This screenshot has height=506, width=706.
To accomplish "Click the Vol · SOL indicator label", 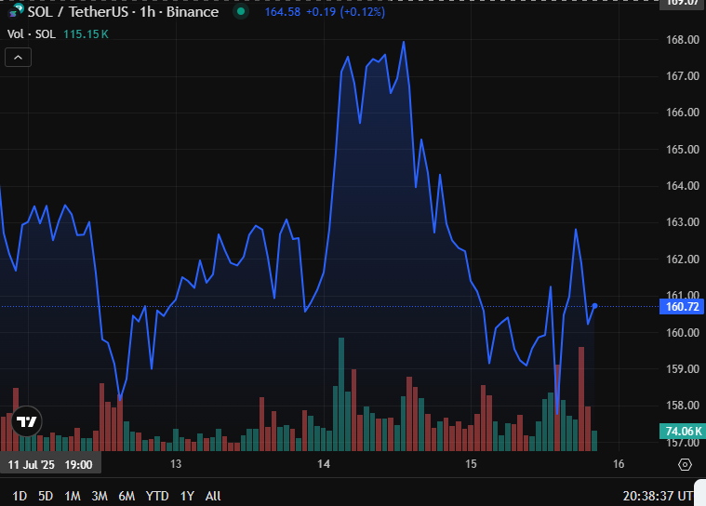I will pos(32,34).
